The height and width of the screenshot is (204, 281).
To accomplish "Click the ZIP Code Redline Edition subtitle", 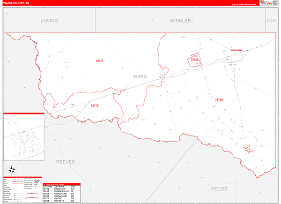I will (x=244, y=4).
